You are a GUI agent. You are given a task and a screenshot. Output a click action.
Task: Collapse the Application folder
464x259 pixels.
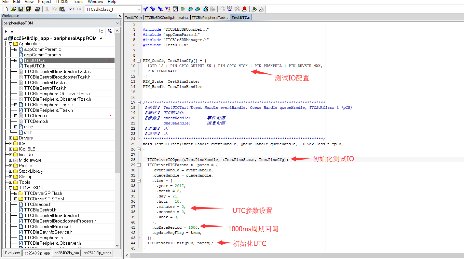[10, 44]
